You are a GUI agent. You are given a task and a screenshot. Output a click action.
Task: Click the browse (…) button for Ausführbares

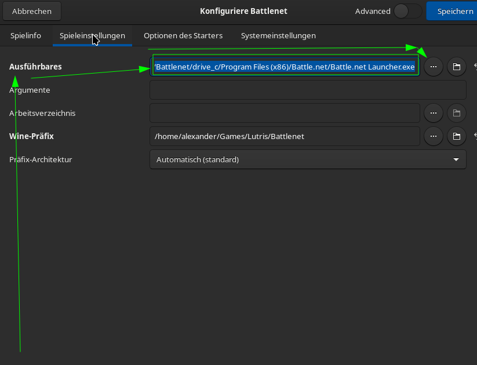pyautogui.click(x=433, y=67)
